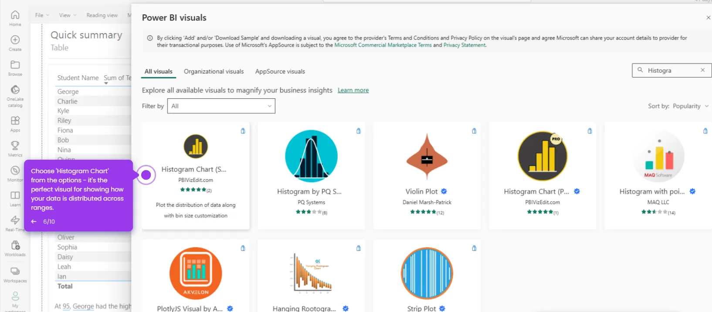Screen dimensions: 712x312
Task: Click the bag icon on Histogram Chart (S...) card
Action: [x=243, y=131]
